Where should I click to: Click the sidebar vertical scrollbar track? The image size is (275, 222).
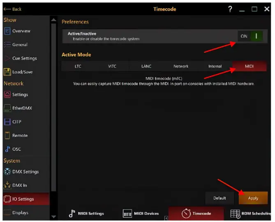click(54, 107)
